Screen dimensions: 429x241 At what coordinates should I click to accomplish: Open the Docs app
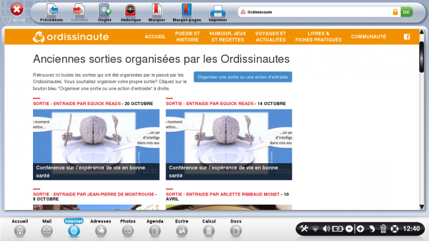click(236, 228)
